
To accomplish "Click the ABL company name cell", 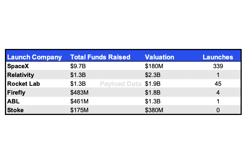I will pos(13,101).
